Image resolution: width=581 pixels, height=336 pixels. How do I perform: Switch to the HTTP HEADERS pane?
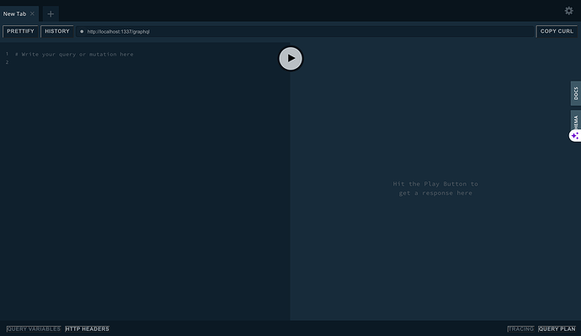click(88, 328)
